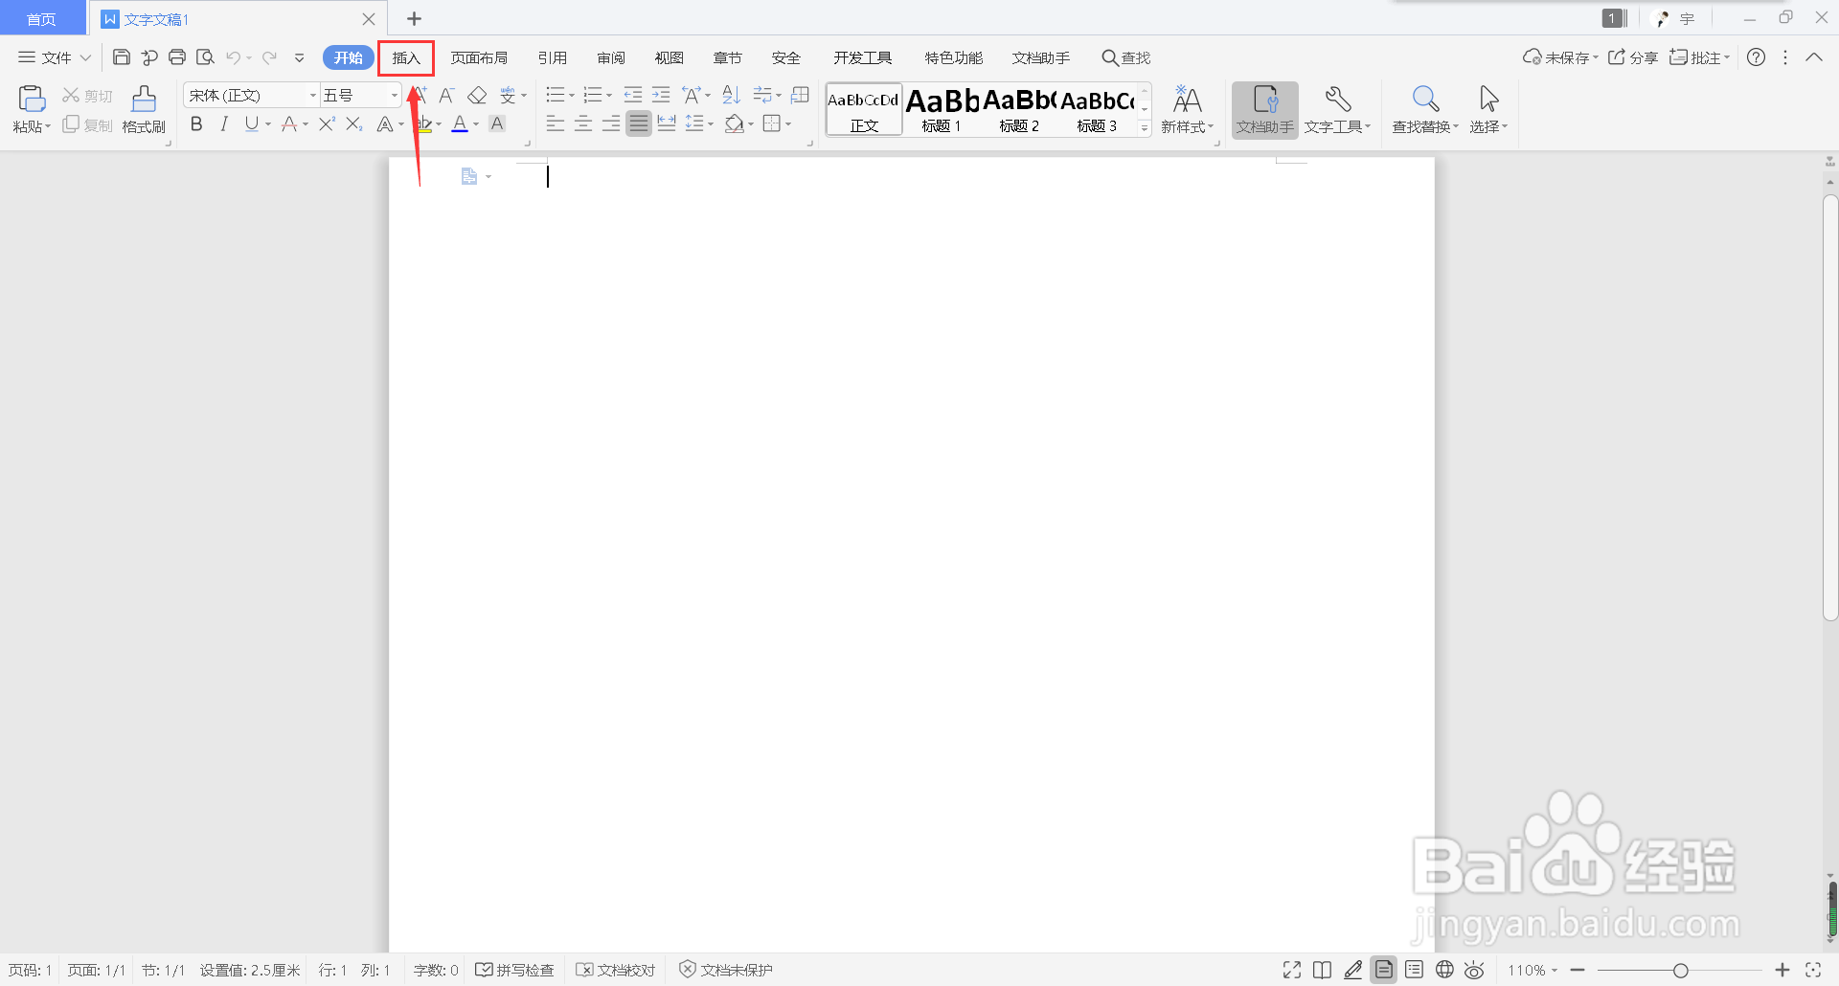Click the Undo arrow icon
This screenshot has height=986, width=1839.
tap(233, 57)
